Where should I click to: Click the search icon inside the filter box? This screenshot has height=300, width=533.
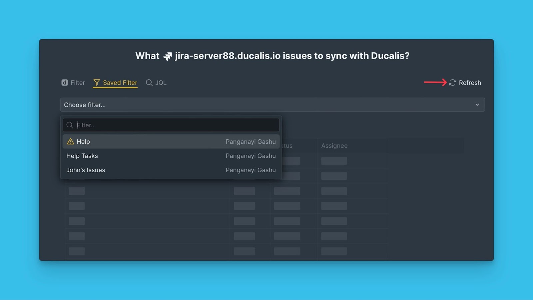pos(70,125)
